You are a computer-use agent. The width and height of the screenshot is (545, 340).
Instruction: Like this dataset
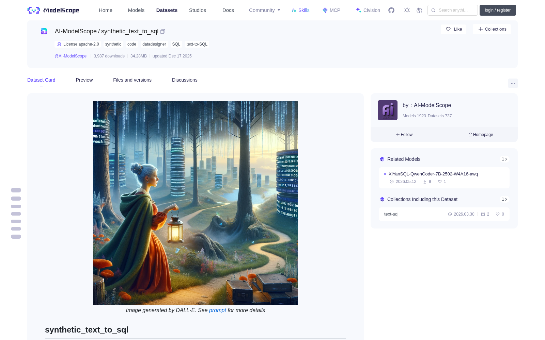[x=453, y=29]
